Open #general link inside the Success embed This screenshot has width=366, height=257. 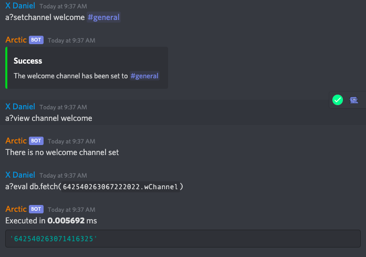(144, 76)
